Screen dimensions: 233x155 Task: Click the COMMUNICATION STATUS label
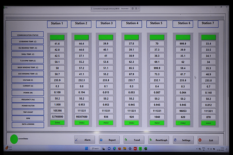pos(28,34)
